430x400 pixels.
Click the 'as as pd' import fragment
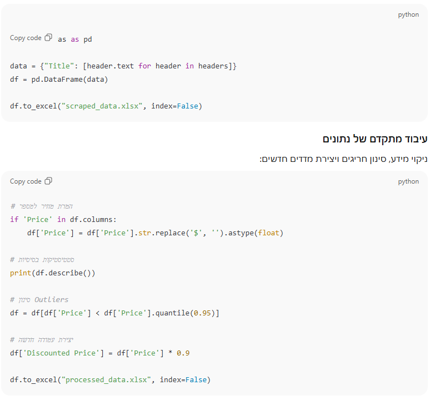click(x=75, y=39)
